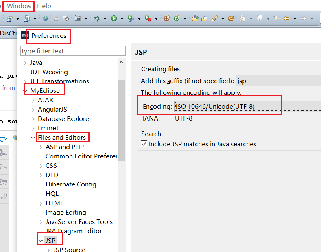Select the Image Editing tree item
Screen dimensions: 321x252
tap(66, 213)
